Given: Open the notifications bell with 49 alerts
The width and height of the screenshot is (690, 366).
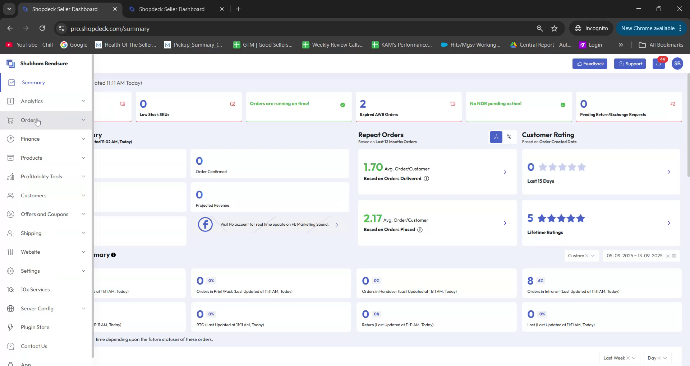Looking at the screenshot, I should click(x=658, y=64).
